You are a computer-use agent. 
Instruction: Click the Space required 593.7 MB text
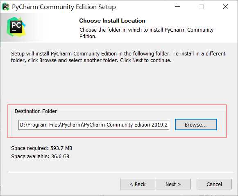42,148
